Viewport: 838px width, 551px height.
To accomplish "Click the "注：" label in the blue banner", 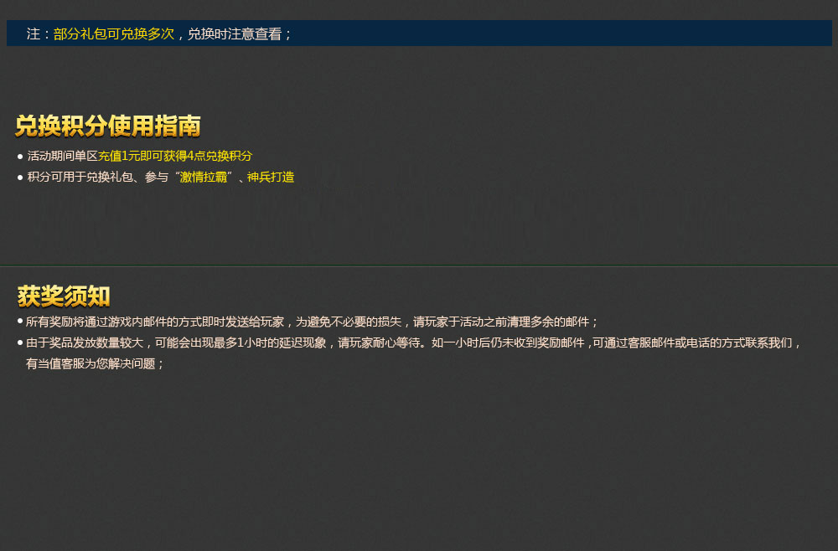I will click(x=39, y=34).
